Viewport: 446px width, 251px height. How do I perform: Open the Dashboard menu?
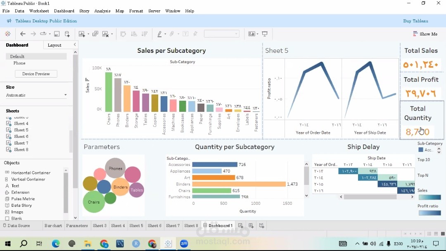click(x=64, y=11)
